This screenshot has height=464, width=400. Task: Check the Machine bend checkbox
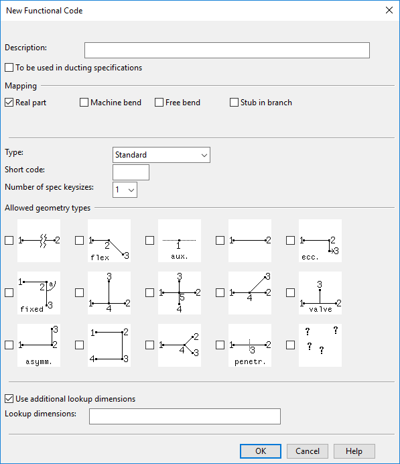pos(84,103)
